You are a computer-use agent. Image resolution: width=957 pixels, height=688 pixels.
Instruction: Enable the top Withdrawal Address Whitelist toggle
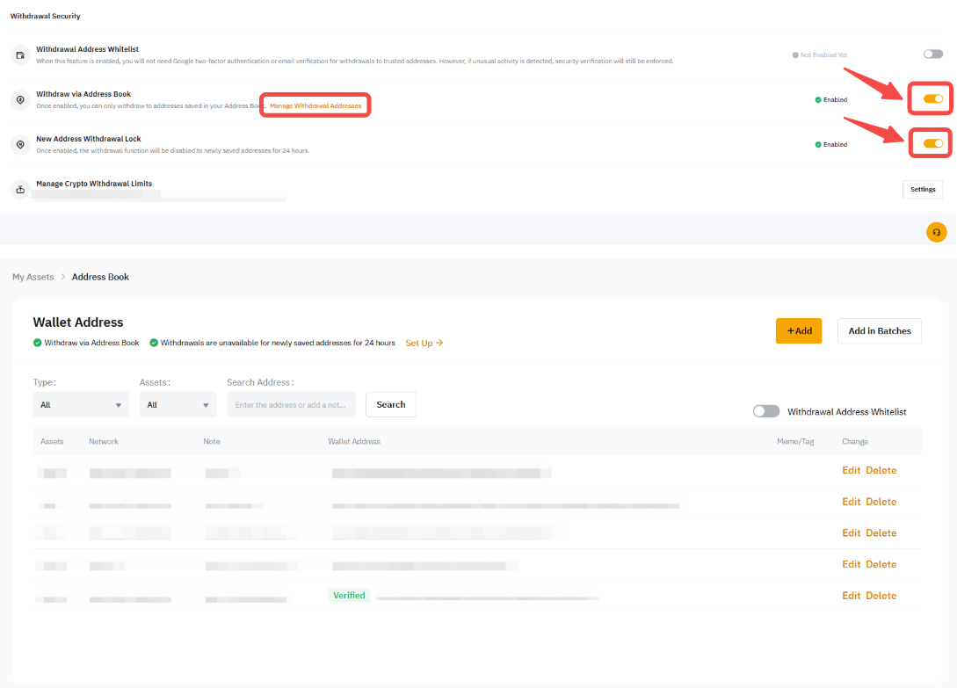932,54
